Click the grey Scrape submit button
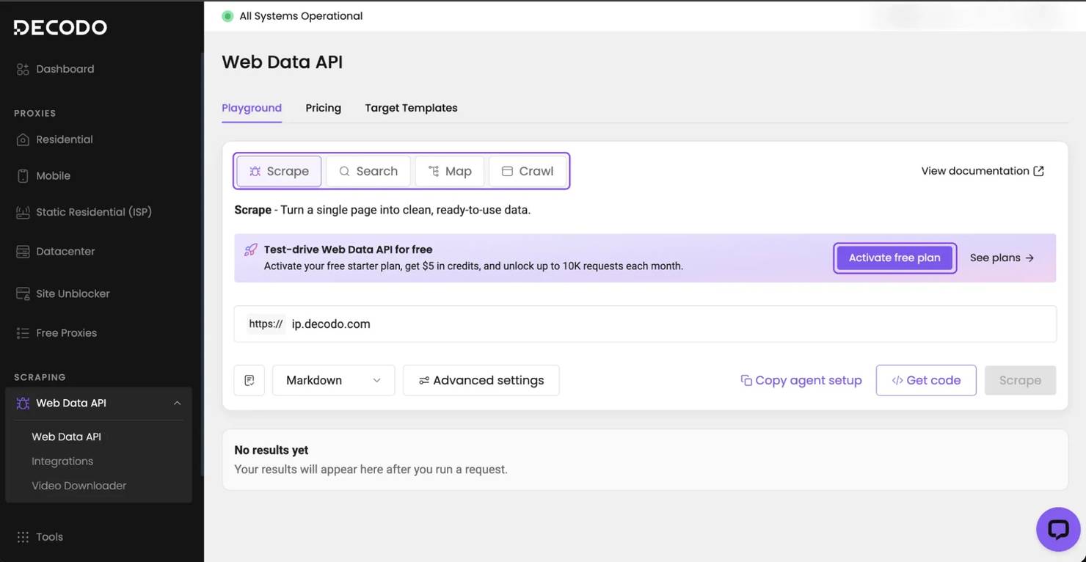 pos(1020,380)
